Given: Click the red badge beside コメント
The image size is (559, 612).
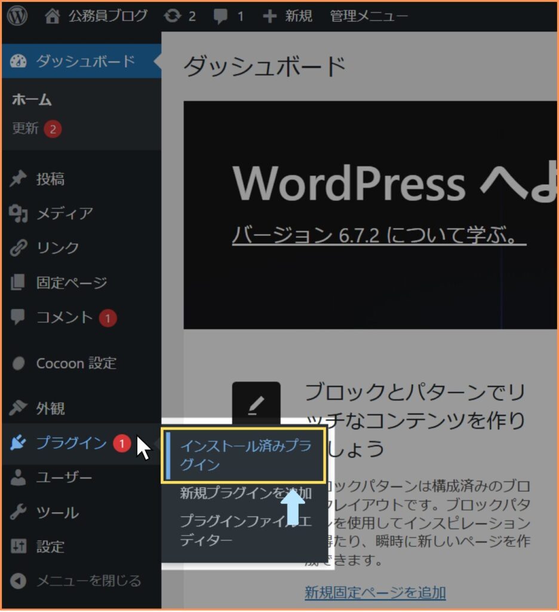Looking at the screenshot, I should (107, 319).
